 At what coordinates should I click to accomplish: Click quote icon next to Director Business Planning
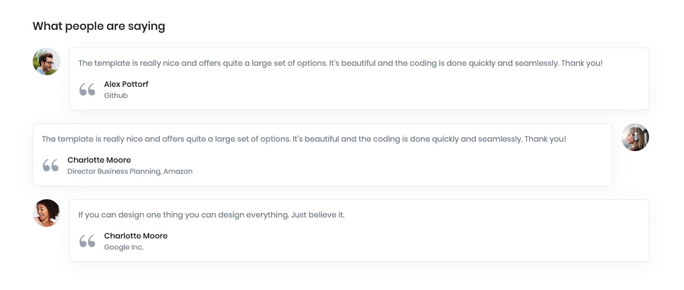[51, 165]
